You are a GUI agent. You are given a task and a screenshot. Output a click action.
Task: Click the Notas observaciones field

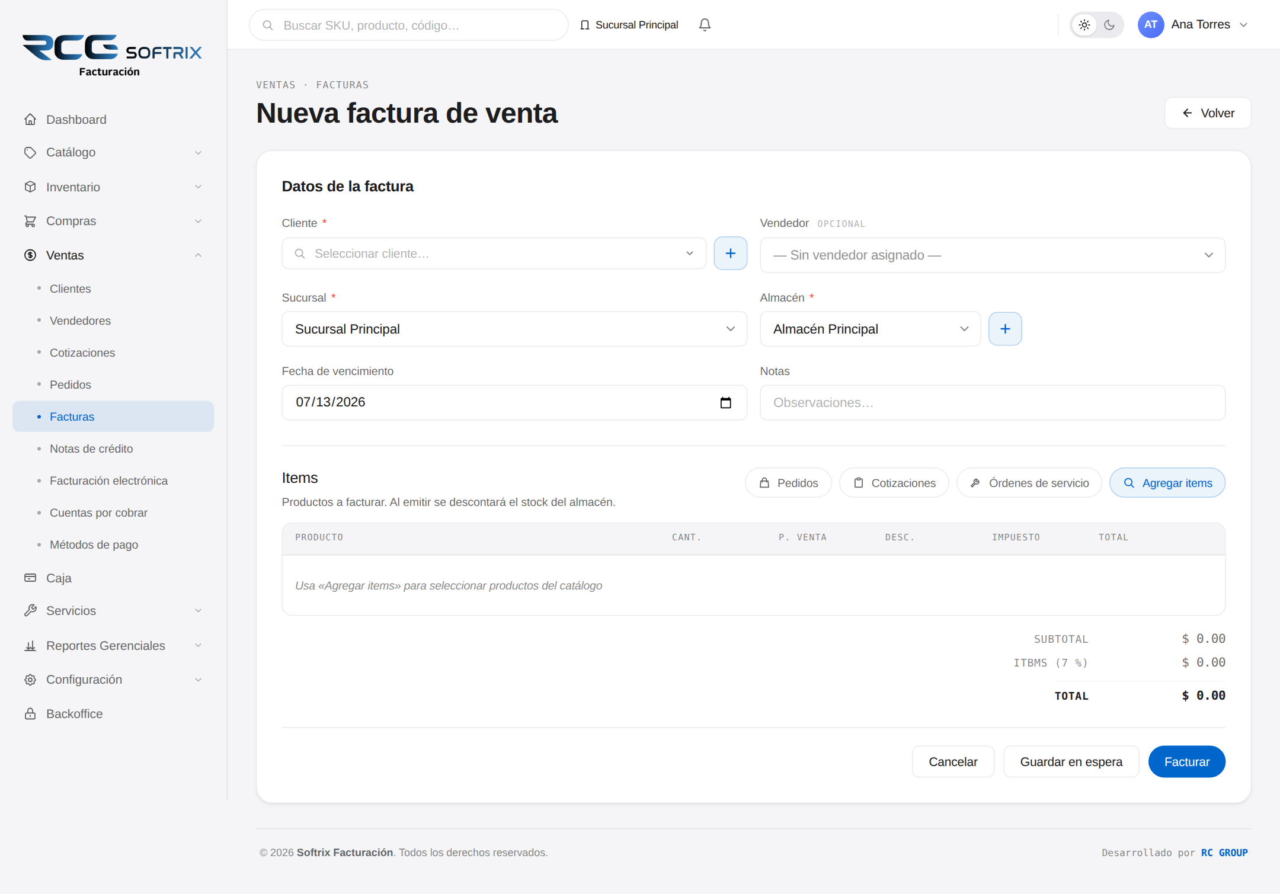click(993, 403)
